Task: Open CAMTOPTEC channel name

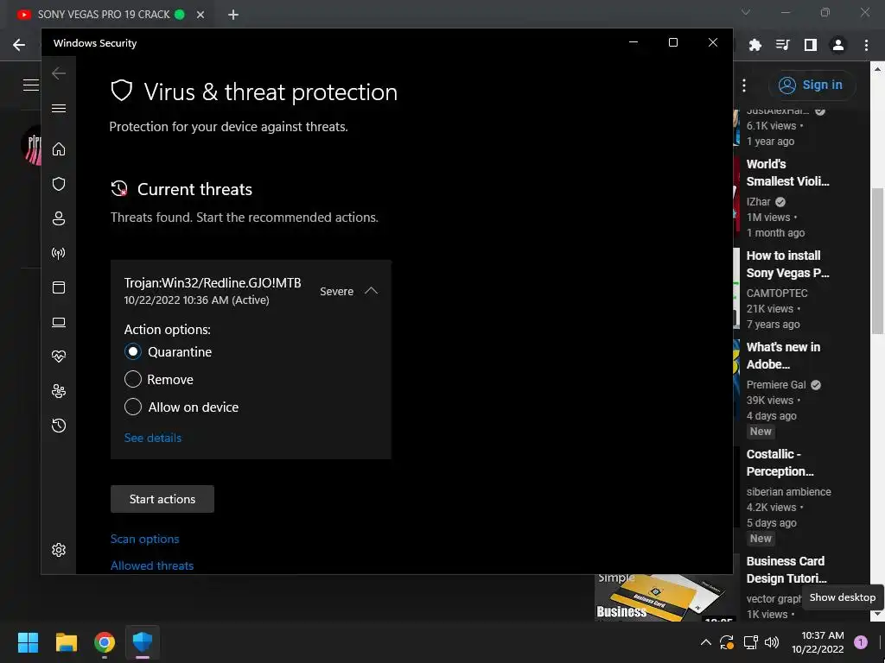Action: (x=777, y=294)
